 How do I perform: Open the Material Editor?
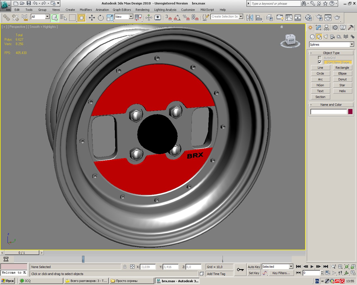click(x=308, y=18)
